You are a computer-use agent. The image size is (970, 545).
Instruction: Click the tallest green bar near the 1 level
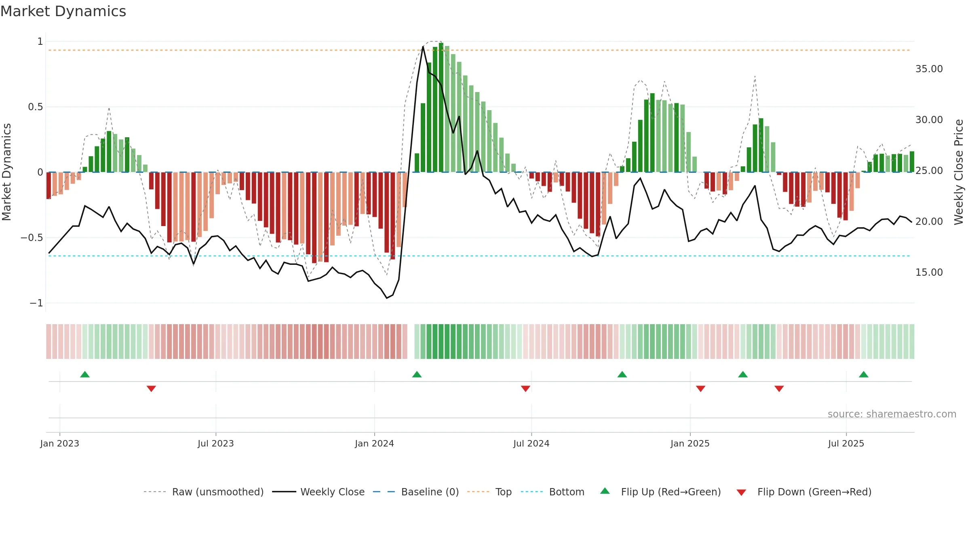coord(441,107)
